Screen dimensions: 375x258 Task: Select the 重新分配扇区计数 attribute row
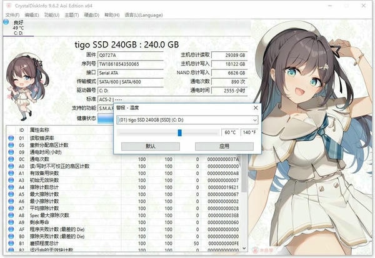click(60, 145)
